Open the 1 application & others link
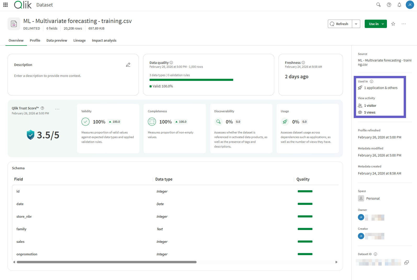The width and height of the screenshot is (417, 280). click(x=381, y=88)
